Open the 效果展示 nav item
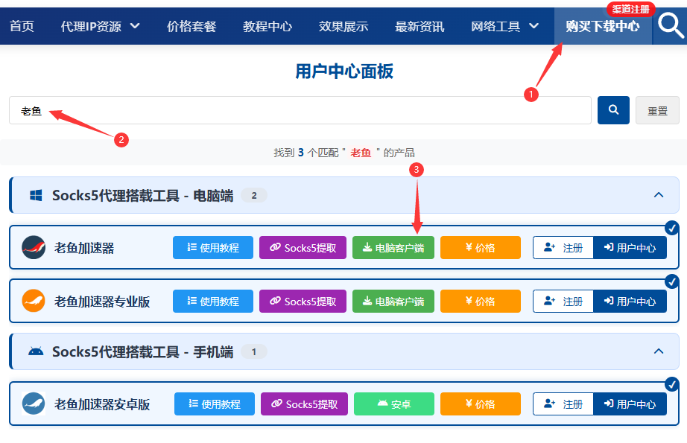The height and width of the screenshot is (443, 687). pyautogui.click(x=343, y=26)
